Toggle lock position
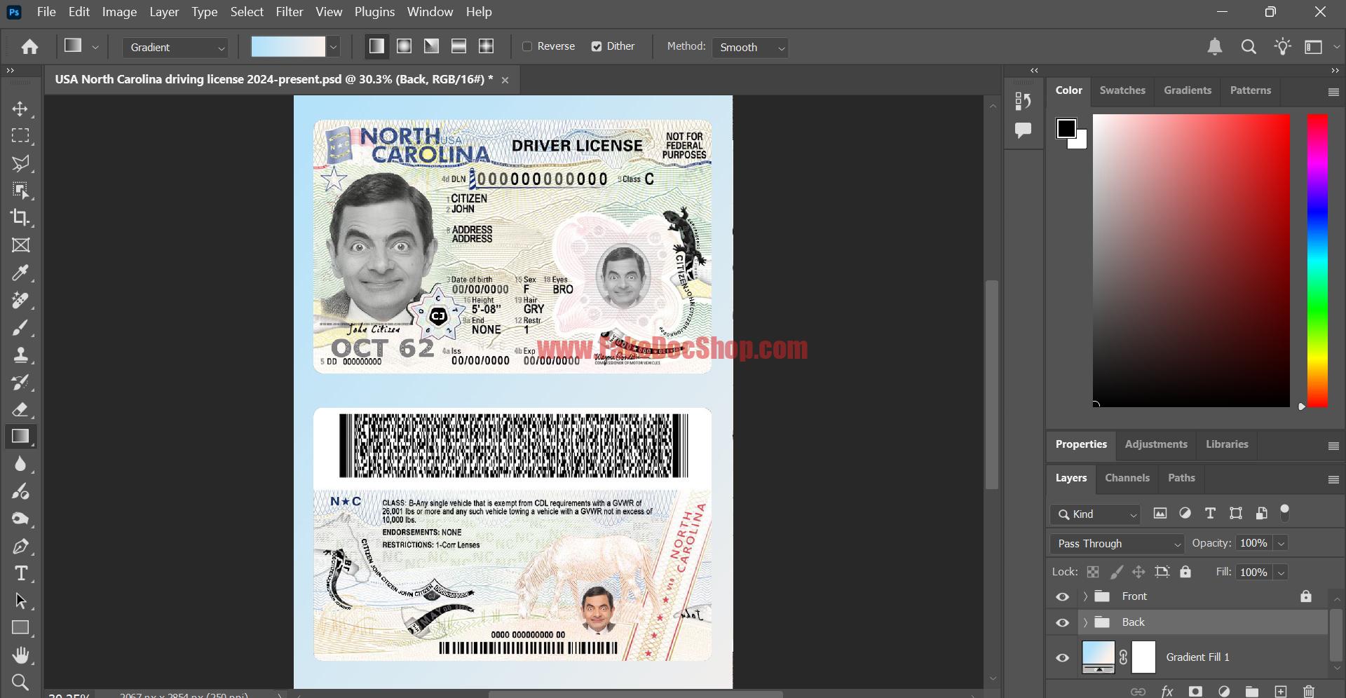 pos(1138,572)
